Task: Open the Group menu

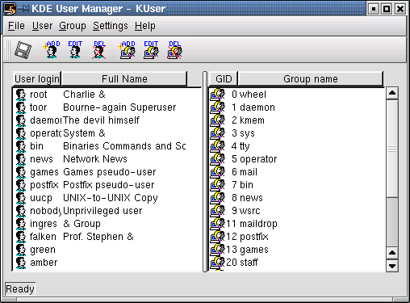Action: click(x=73, y=26)
